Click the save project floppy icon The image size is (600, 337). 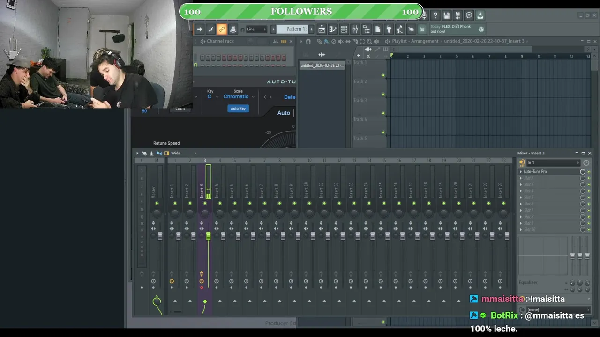[447, 15]
